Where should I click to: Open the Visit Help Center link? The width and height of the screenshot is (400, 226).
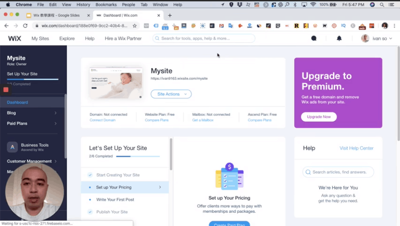[357, 148]
